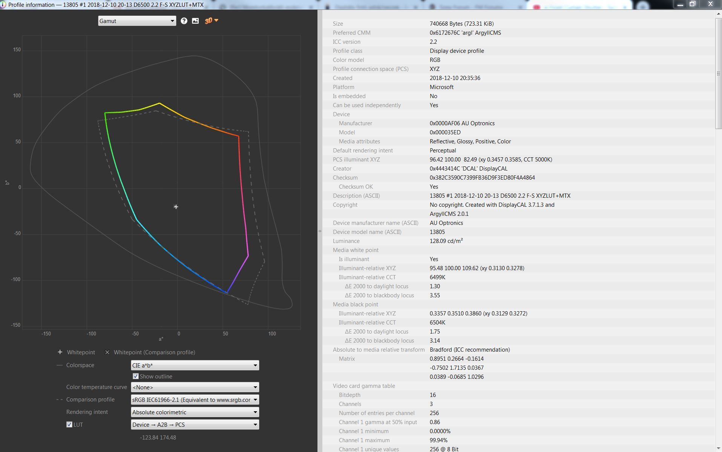Viewport: 722px width, 452px height.
Task: Click the 'Display device profile' value
Action: click(x=457, y=51)
